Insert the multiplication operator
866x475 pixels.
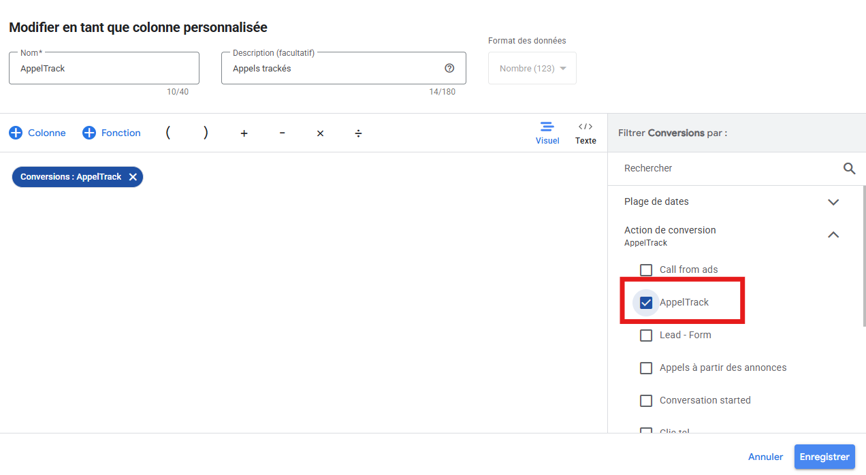point(320,133)
